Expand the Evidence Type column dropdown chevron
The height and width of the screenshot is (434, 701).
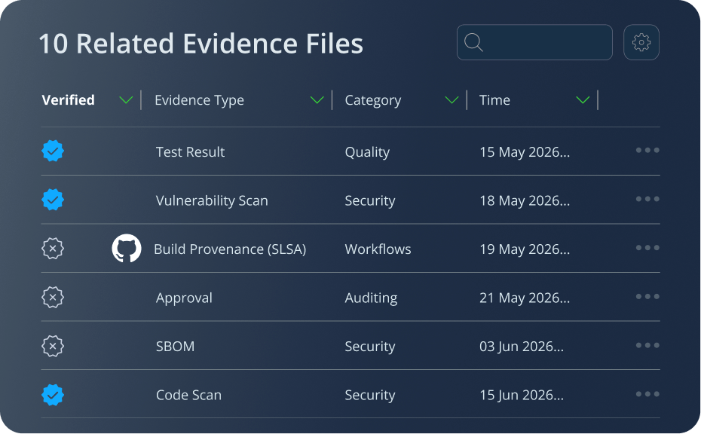pos(317,100)
